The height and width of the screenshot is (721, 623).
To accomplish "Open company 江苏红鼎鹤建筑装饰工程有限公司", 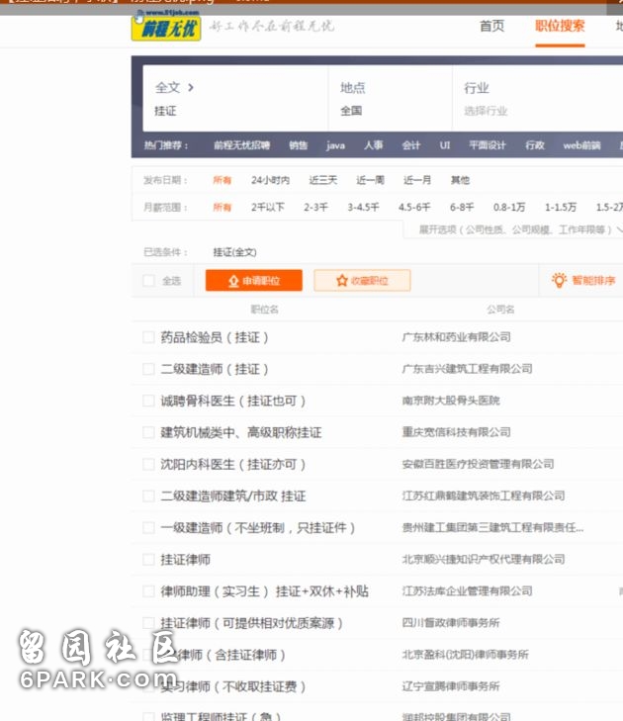I will click(x=484, y=496).
